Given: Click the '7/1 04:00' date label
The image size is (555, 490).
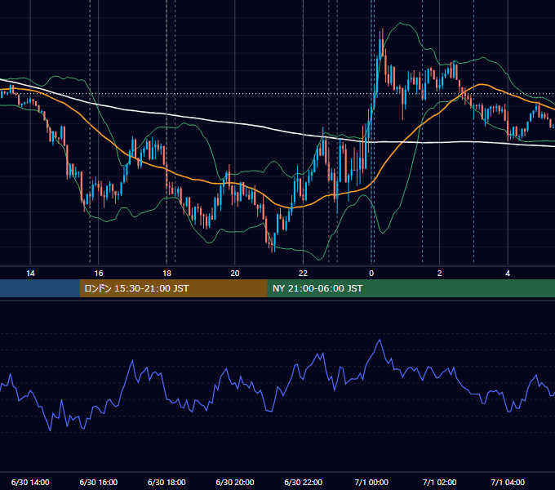Looking at the screenshot, I should tap(508, 482).
